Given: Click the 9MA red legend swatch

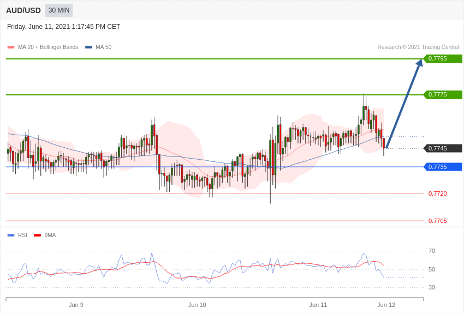Looking at the screenshot, I should 38,235.
